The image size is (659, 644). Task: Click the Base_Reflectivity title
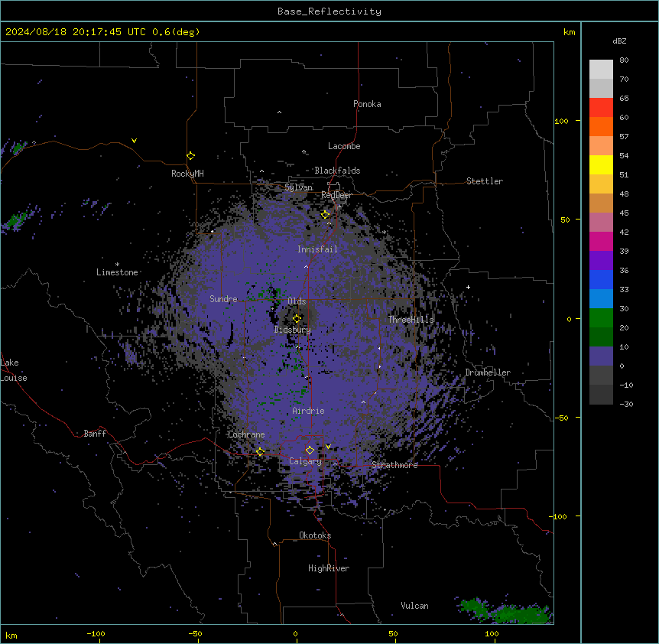click(329, 11)
